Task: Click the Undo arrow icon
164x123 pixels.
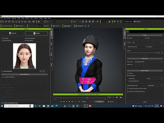Action: 47,22
